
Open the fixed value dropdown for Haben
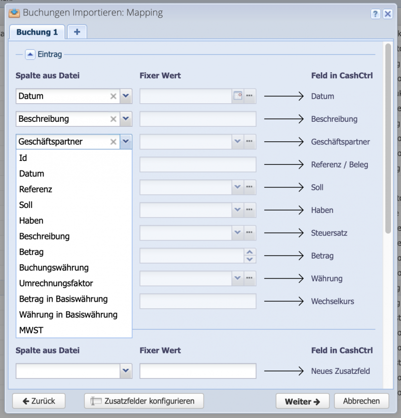[238, 210]
